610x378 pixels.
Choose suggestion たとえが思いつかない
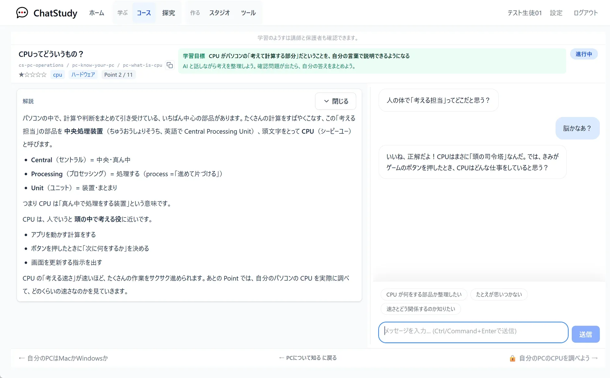(x=499, y=295)
